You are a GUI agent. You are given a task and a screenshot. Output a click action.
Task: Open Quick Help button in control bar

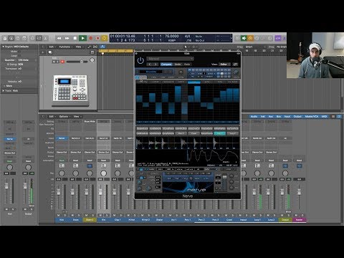tap(18, 38)
